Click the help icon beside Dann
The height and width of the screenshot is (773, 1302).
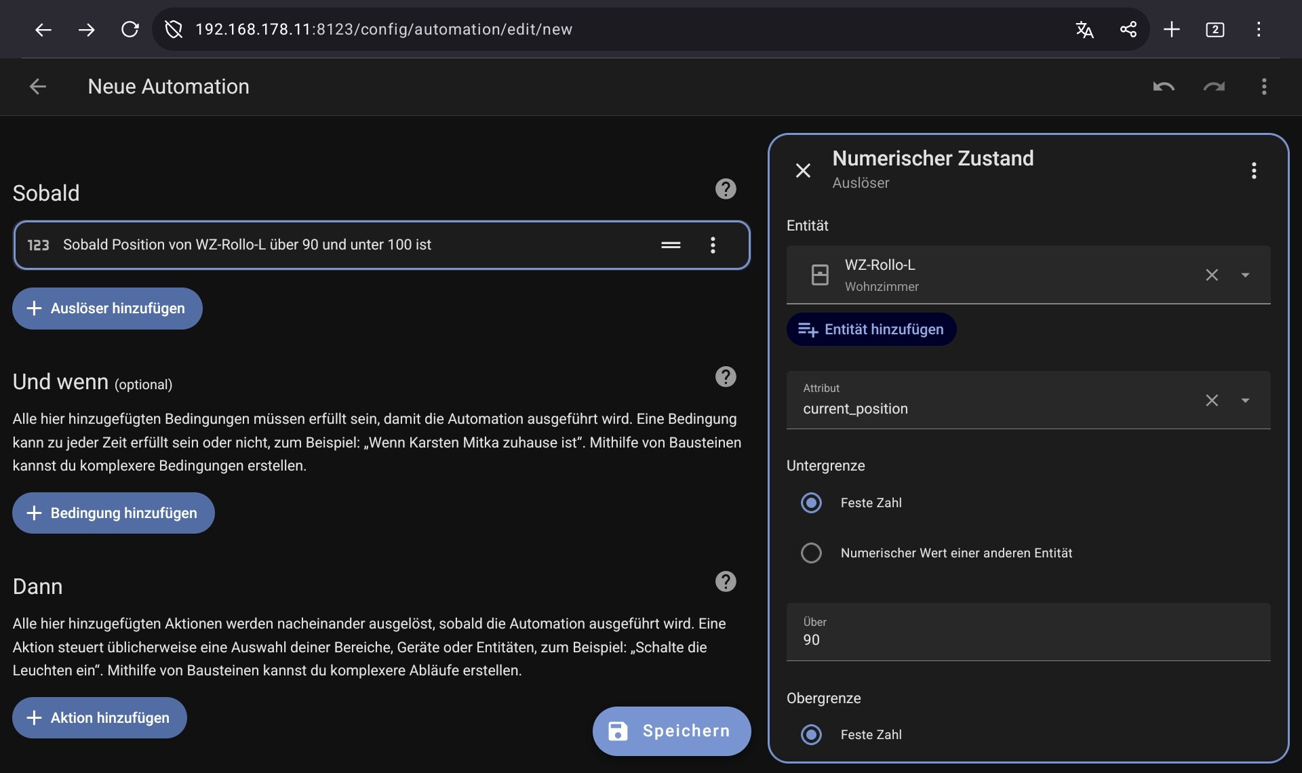[x=726, y=582]
